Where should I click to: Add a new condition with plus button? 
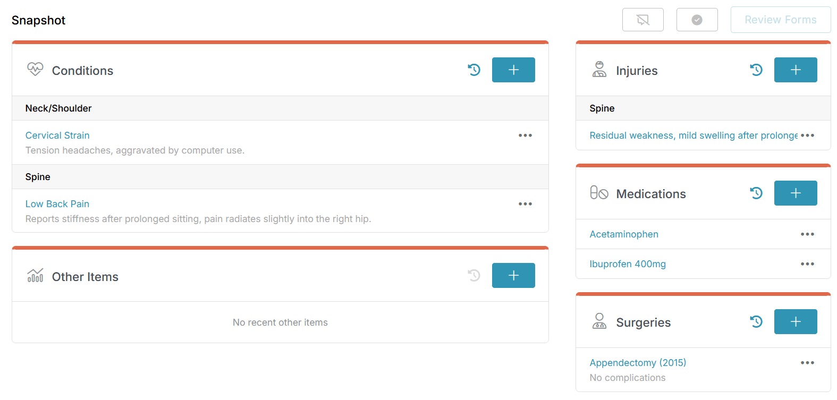513,70
